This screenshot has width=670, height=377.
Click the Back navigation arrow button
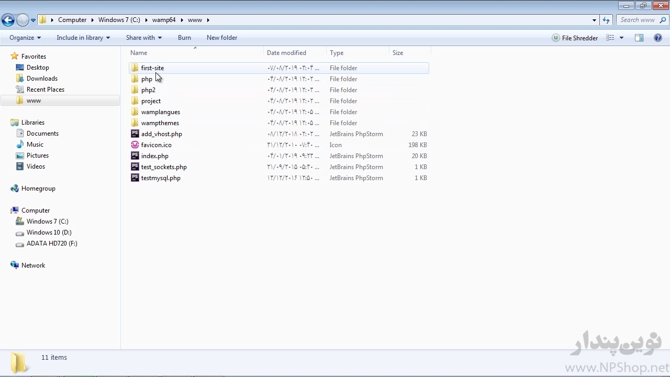[x=8, y=20]
